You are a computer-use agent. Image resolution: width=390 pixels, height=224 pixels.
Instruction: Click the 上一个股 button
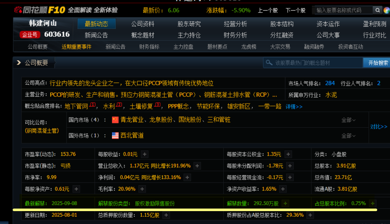[x=268, y=11]
